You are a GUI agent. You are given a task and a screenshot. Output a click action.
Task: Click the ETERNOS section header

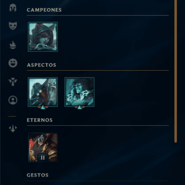click(40, 120)
